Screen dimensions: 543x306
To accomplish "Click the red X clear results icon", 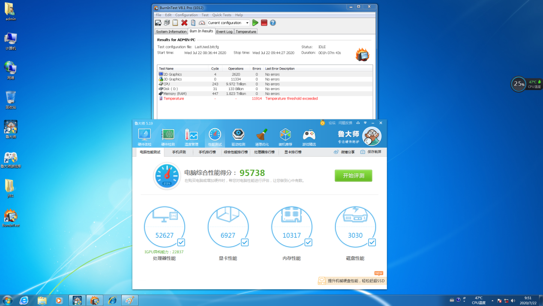I will pos(184,23).
